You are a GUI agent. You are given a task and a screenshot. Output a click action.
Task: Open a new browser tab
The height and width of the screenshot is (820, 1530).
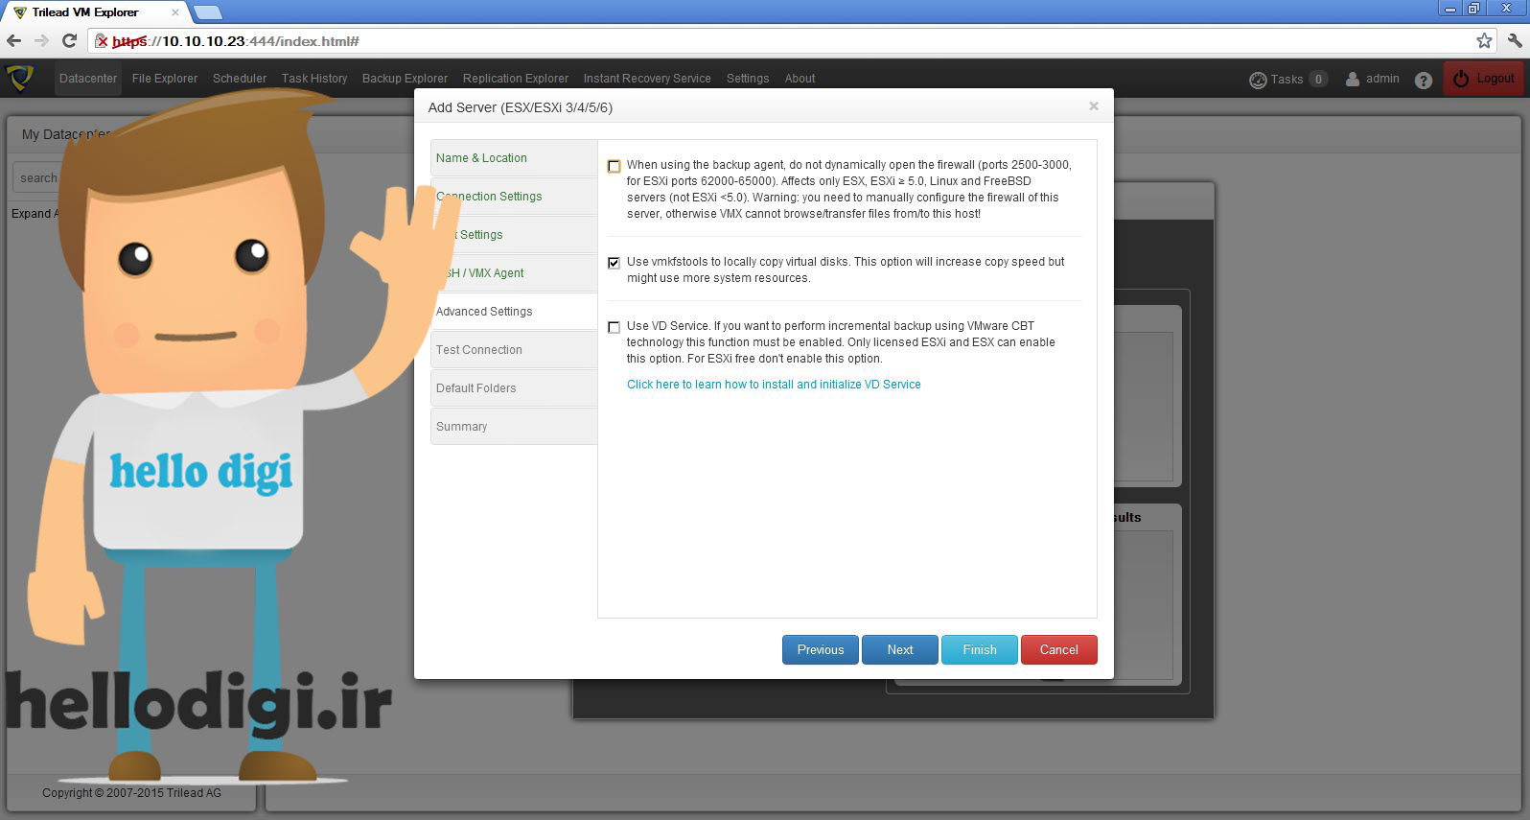[208, 12]
